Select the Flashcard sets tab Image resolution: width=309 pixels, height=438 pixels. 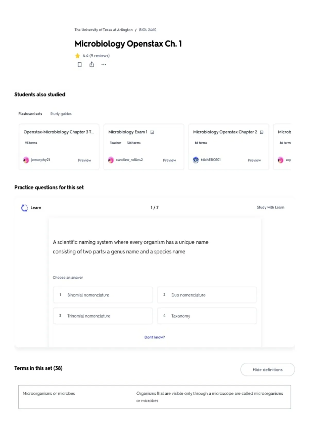pos(30,114)
